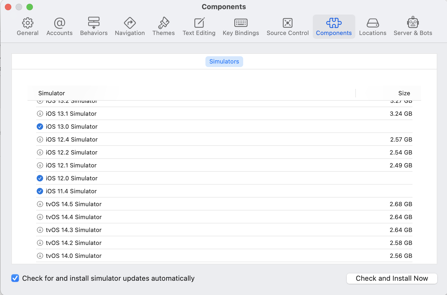Click the 2.54 GB size value
This screenshot has width=447, height=295.
(401, 152)
